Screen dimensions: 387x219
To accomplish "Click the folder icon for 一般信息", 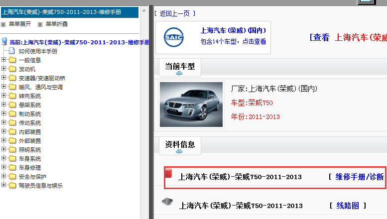I will [x=12, y=60].
